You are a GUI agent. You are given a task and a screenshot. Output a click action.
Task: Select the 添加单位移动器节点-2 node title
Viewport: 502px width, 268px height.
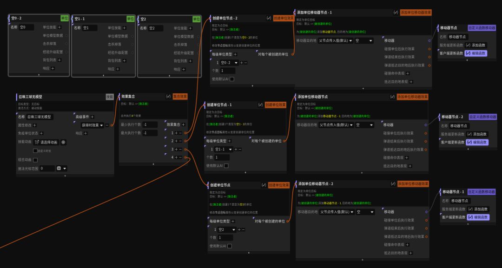pyautogui.click(x=316, y=183)
